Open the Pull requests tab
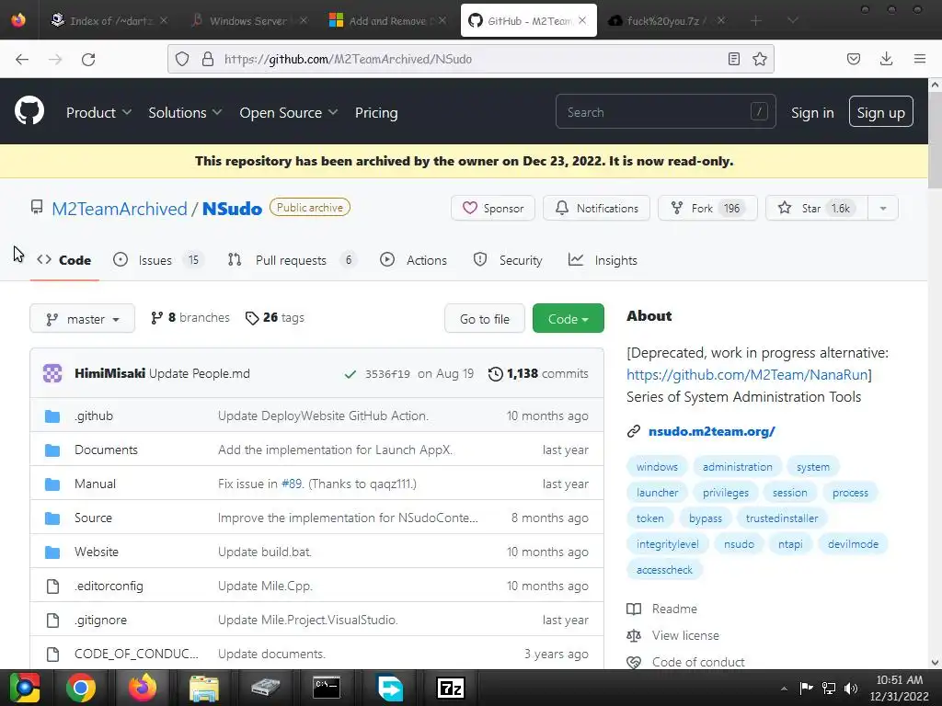Screen dimensions: 942x706 point(293,260)
